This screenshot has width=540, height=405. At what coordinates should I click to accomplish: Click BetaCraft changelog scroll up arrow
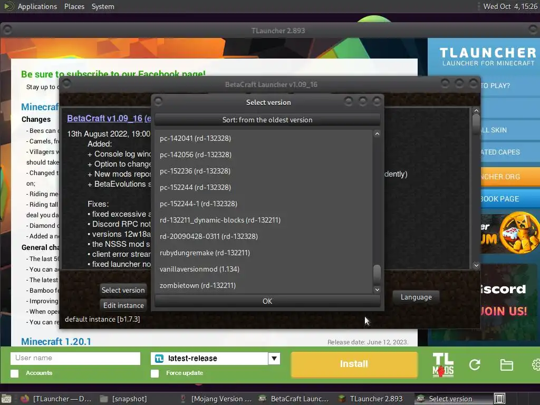pyautogui.click(x=476, y=111)
